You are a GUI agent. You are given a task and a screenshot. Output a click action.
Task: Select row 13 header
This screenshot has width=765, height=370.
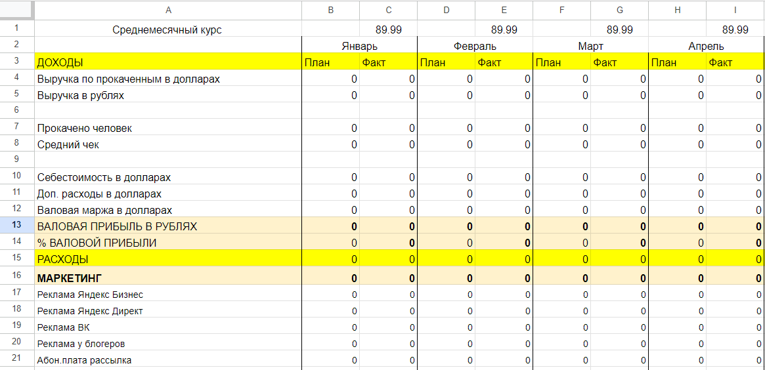pyautogui.click(x=17, y=225)
